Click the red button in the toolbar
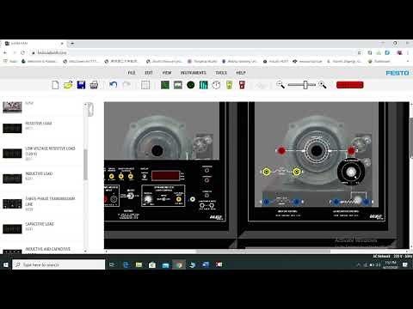The width and height of the screenshot is (413, 309). (350, 85)
